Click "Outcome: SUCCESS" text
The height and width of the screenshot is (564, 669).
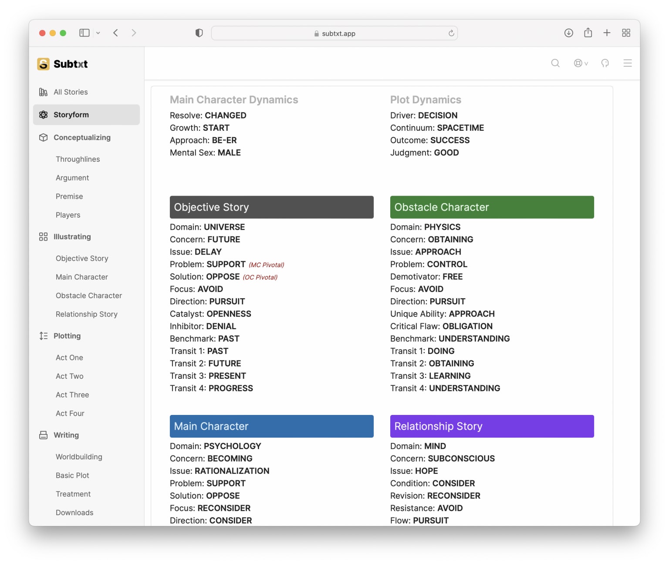click(x=430, y=140)
